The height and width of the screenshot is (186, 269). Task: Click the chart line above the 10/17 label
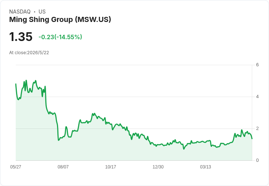[110, 124]
